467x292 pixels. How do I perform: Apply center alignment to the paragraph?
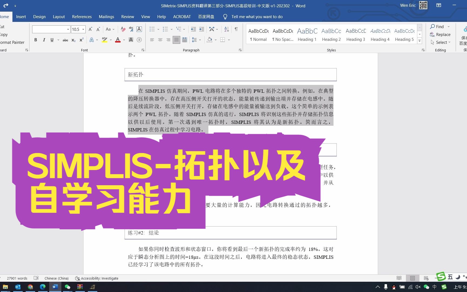160,40
